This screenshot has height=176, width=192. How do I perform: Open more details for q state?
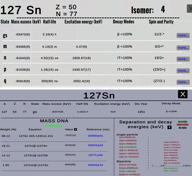pyautogui.click(x=183, y=82)
